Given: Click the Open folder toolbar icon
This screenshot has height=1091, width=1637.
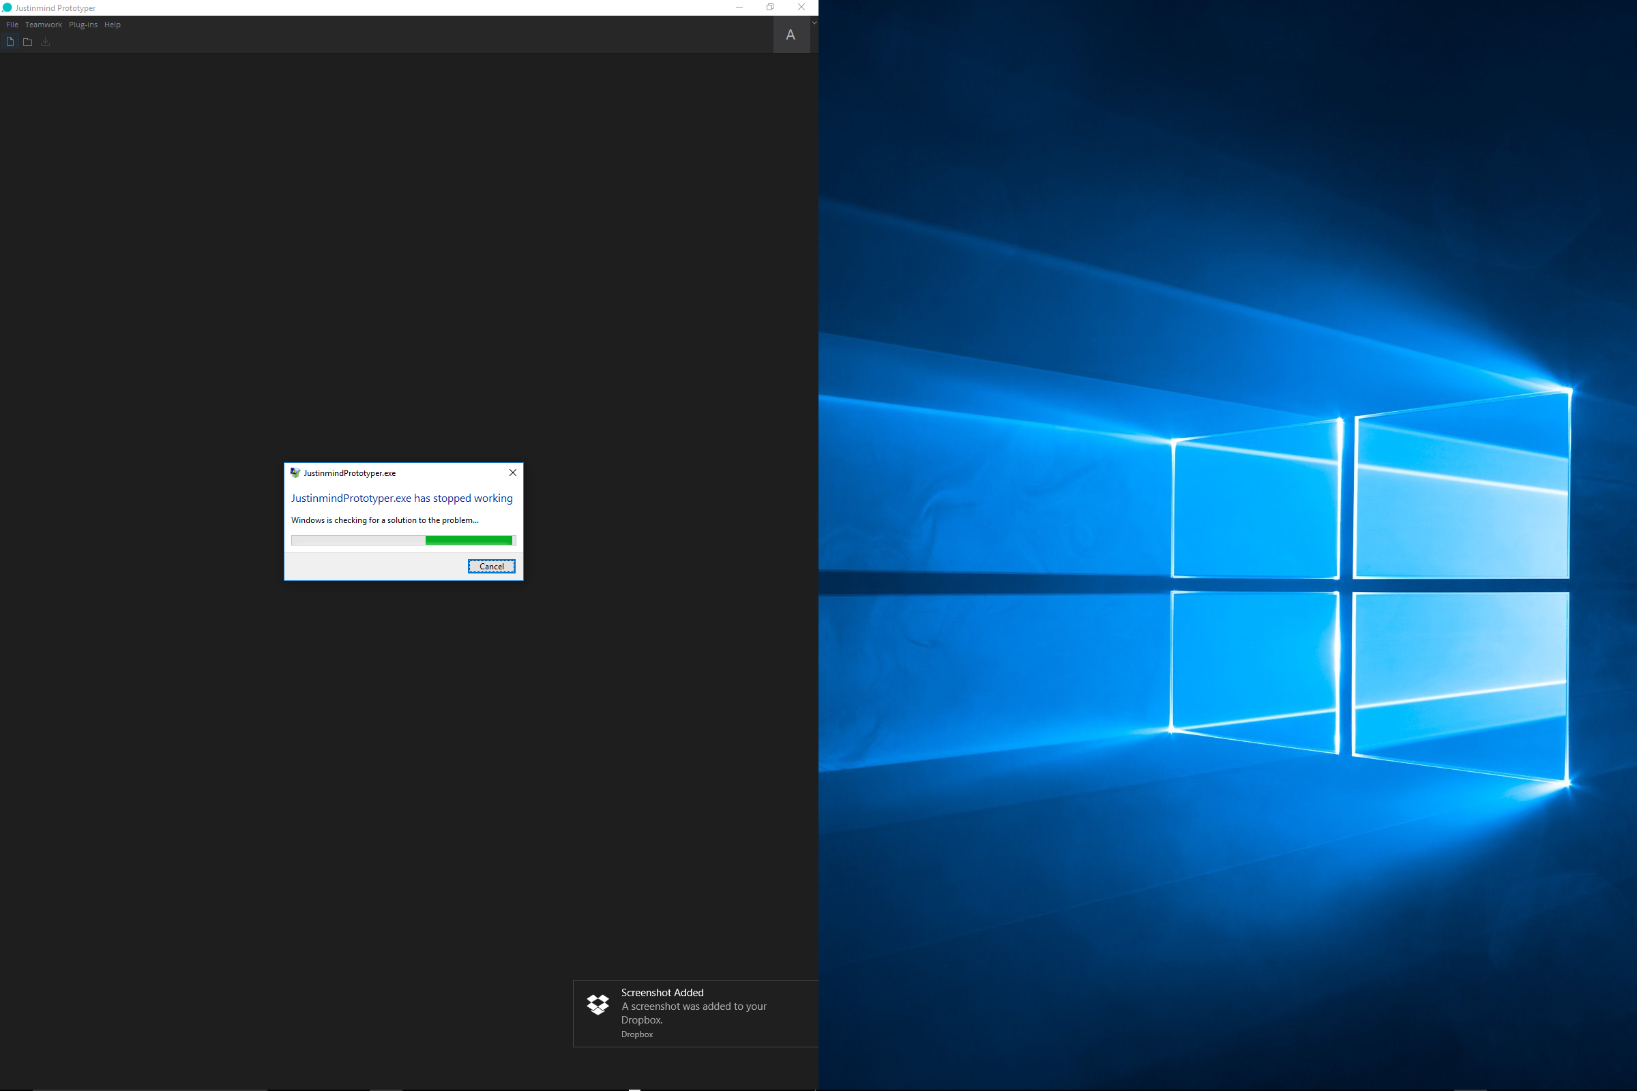Looking at the screenshot, I should [28, 42].
